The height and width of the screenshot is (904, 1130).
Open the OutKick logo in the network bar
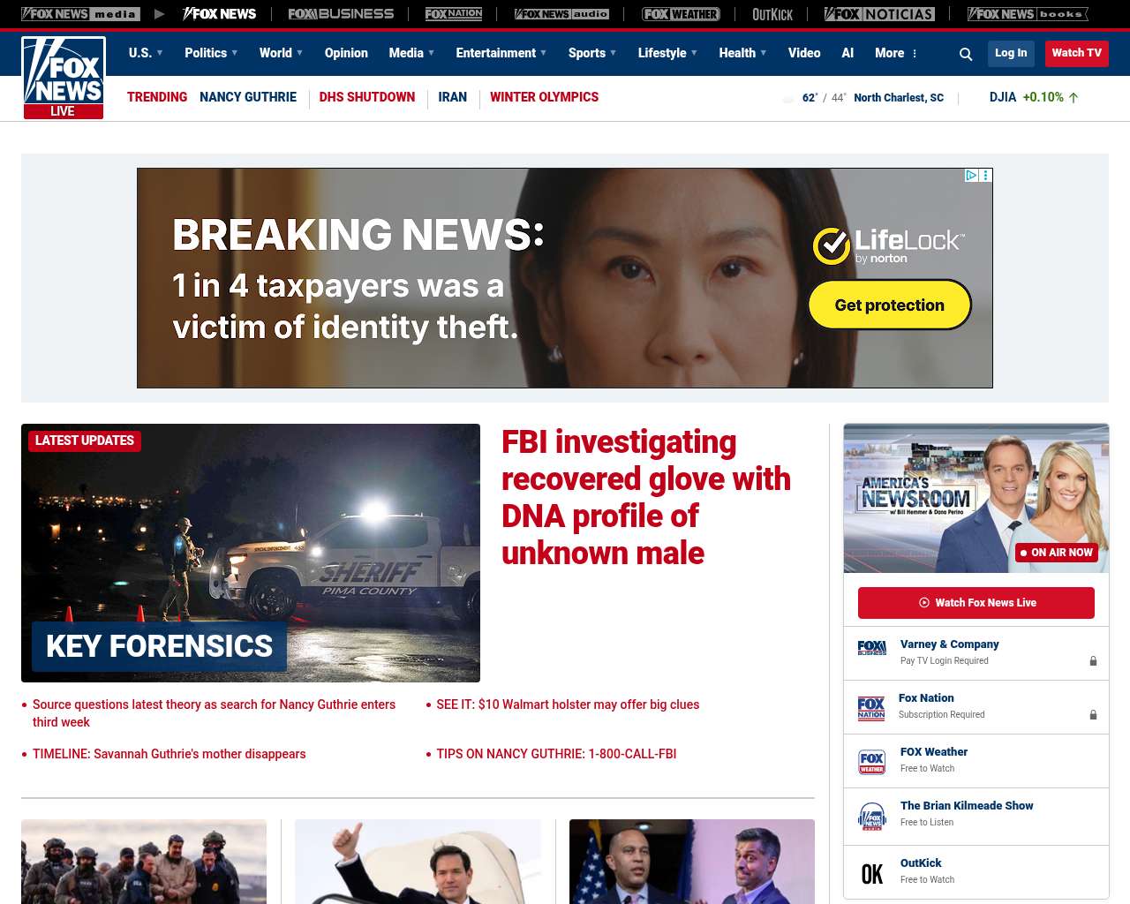[x=772, y=14]
